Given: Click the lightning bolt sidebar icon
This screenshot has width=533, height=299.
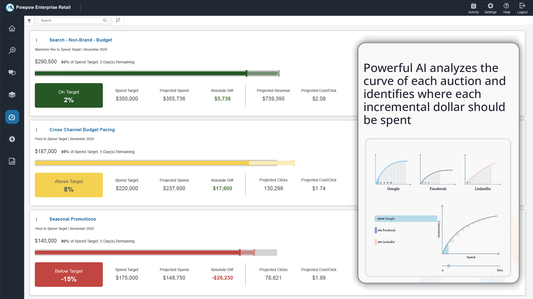Looking at the screenshot, I should coord(12,139).
